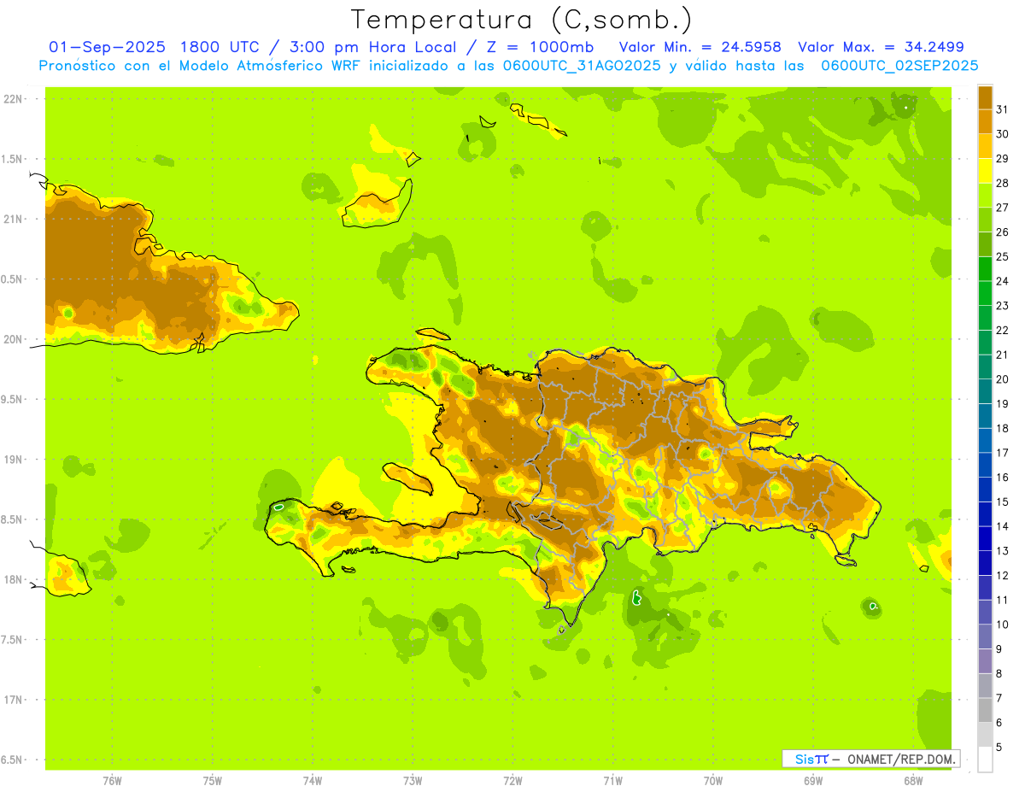
Task: Click the "6.5N" latitude axis label
Action: pos(12,760)
